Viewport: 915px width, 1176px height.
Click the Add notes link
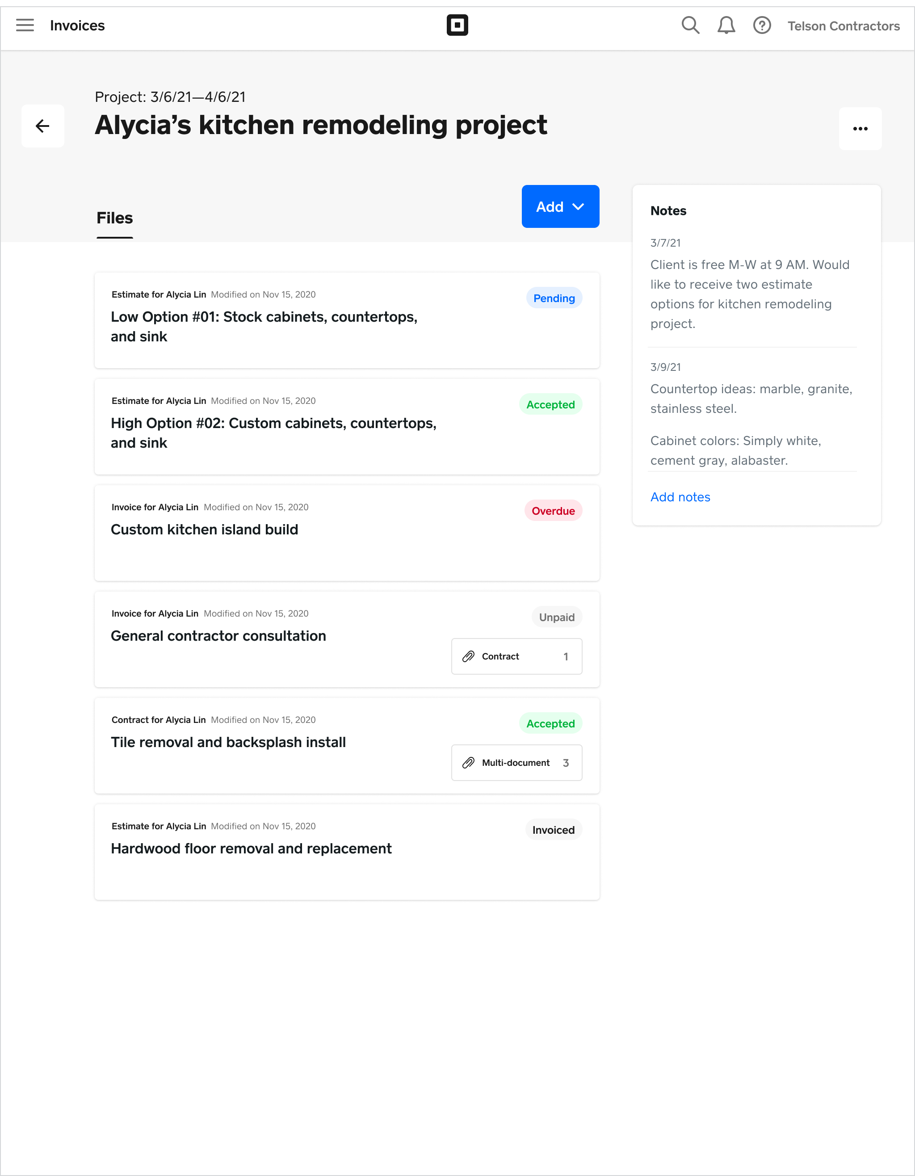(680, 496)
